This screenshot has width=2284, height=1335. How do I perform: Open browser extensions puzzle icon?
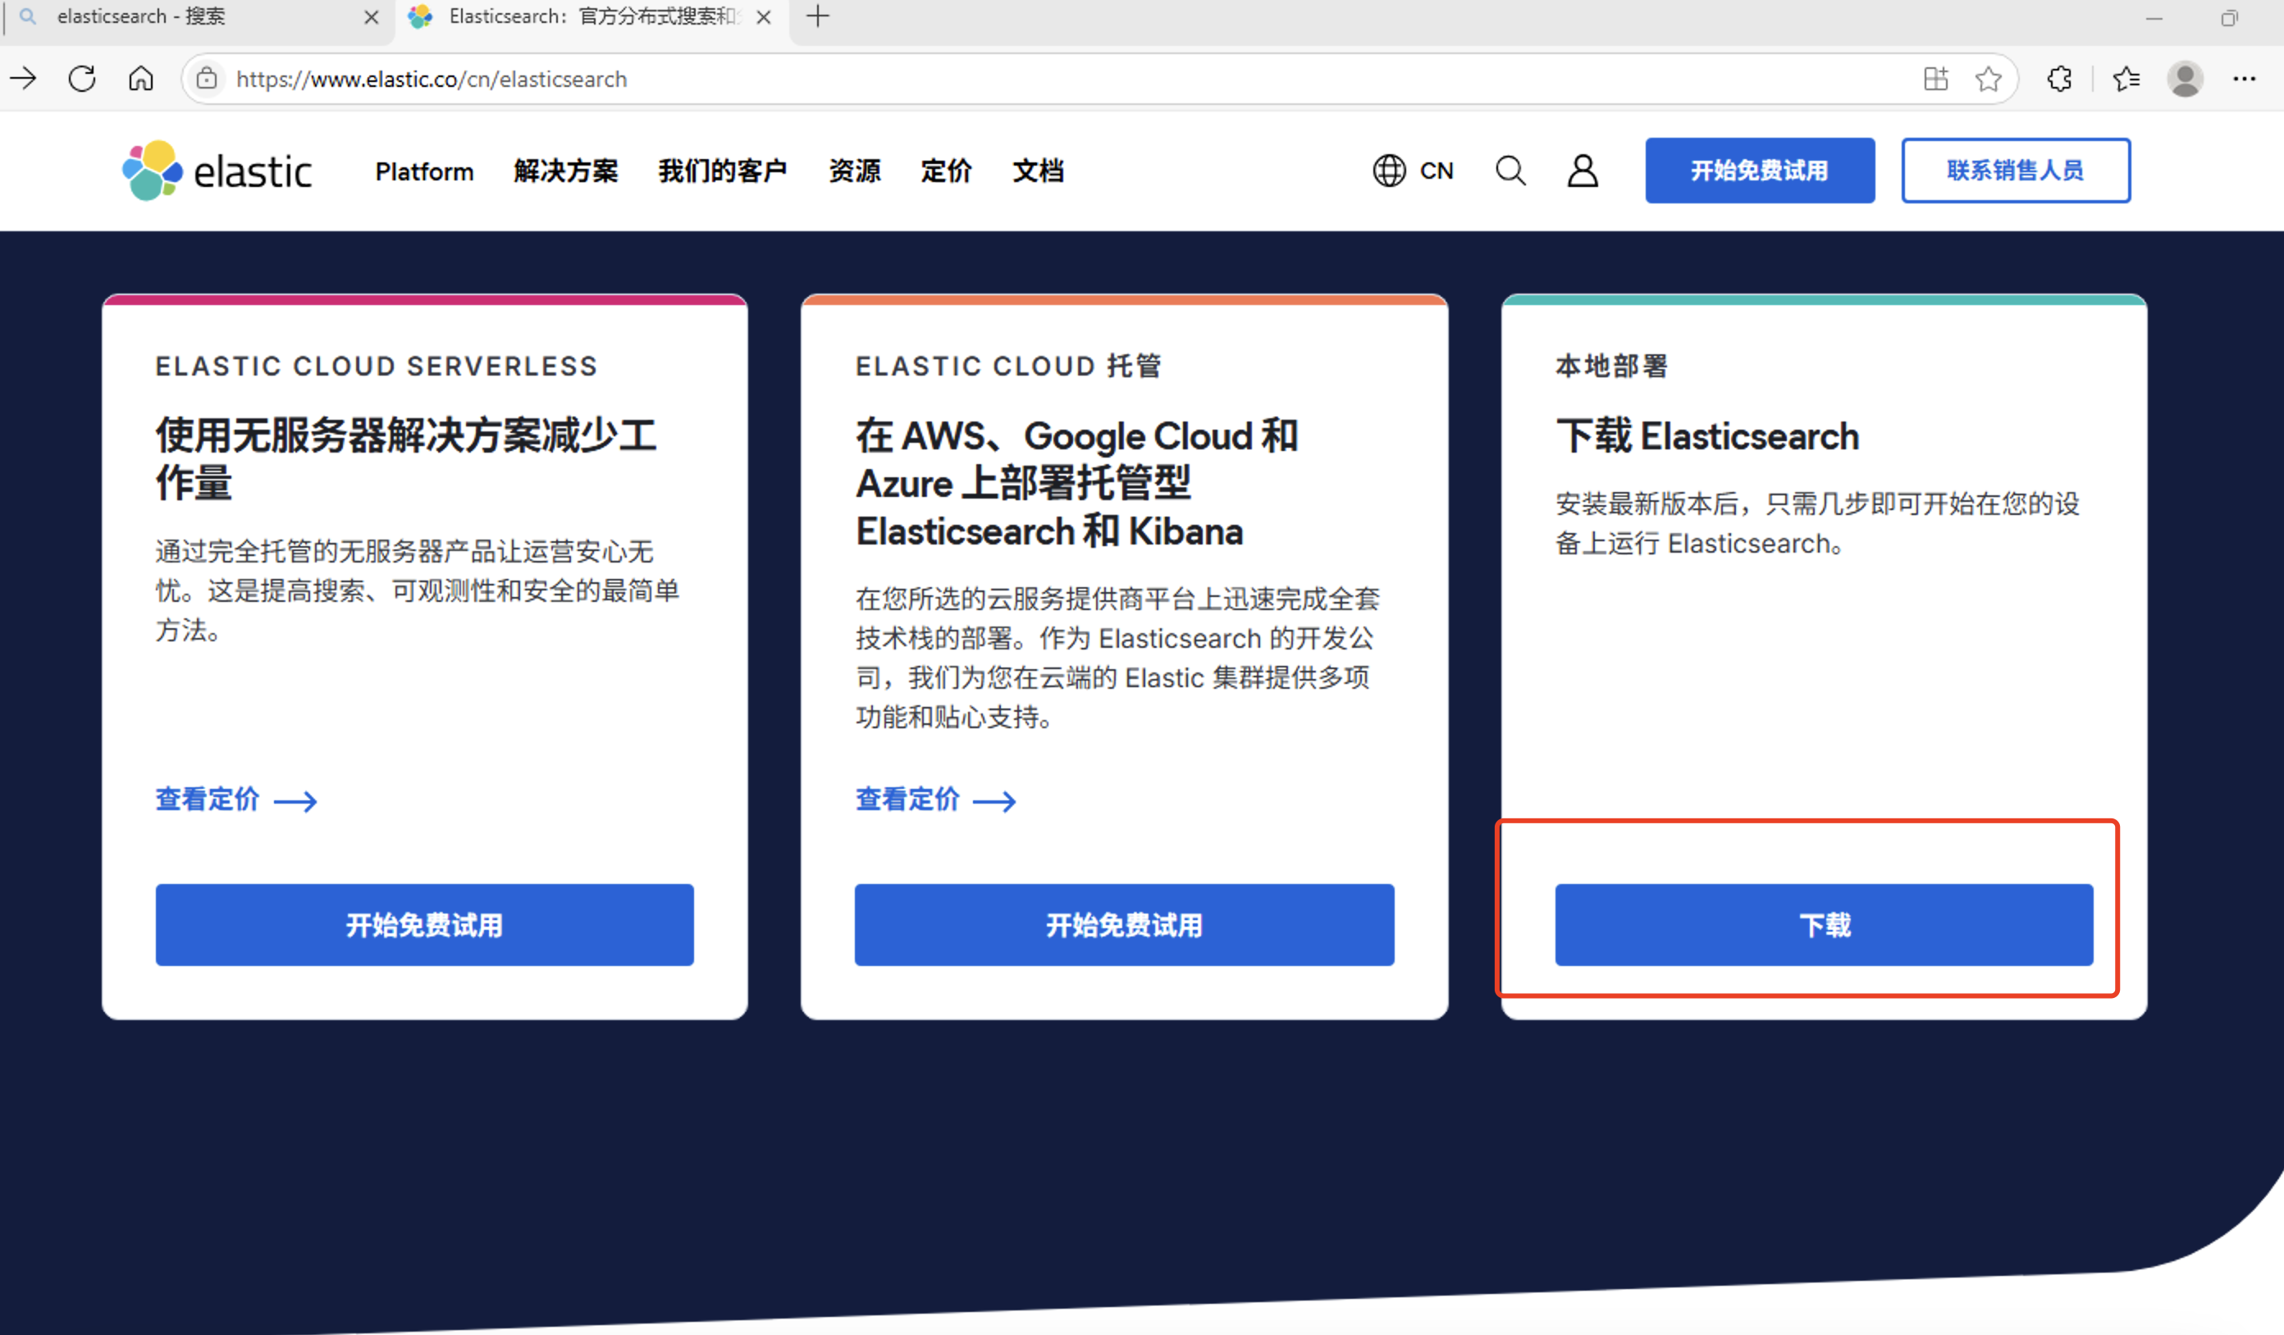(x=2059, y=79)
